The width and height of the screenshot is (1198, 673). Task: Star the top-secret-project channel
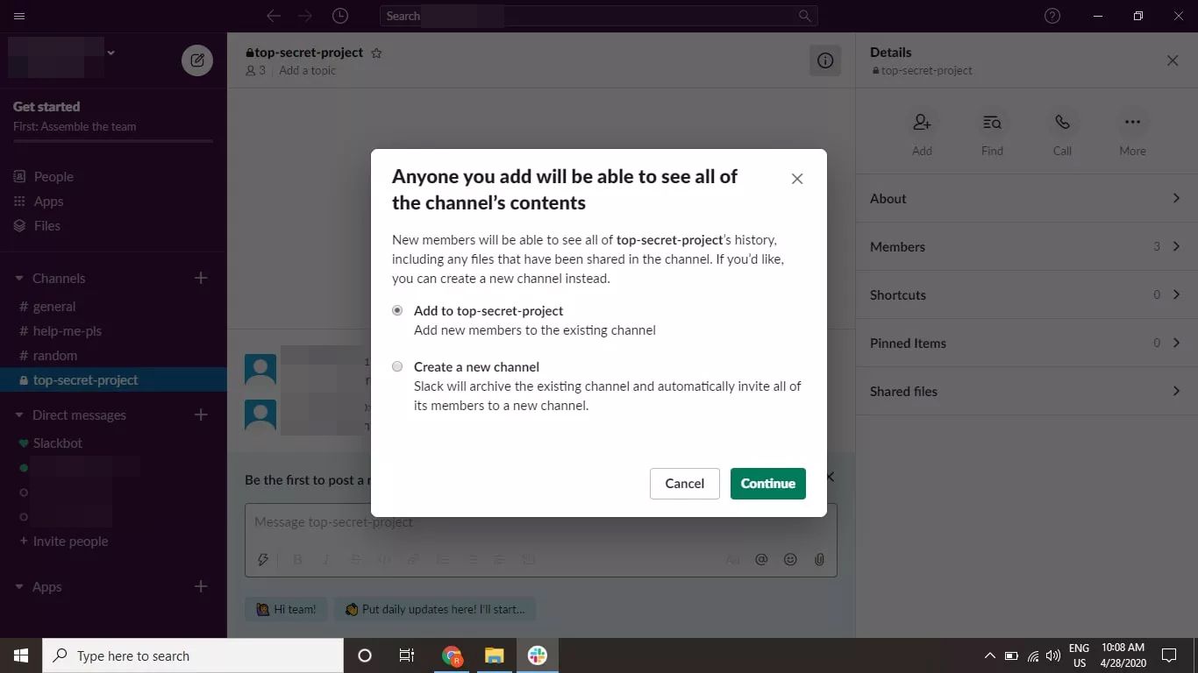376,53
